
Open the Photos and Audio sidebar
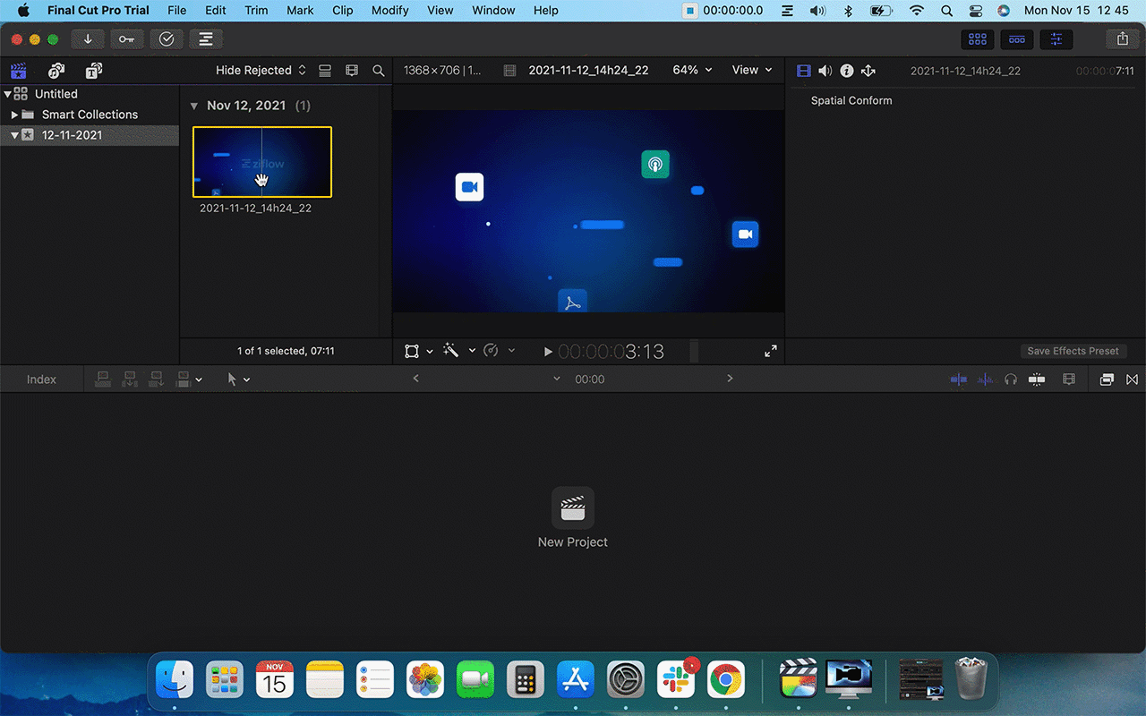(x=56, y=71)
